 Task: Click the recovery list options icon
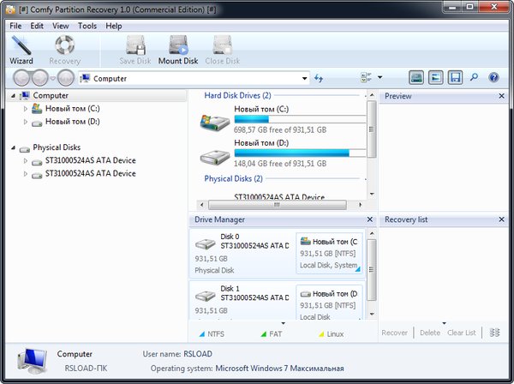[x=494, y=333]
